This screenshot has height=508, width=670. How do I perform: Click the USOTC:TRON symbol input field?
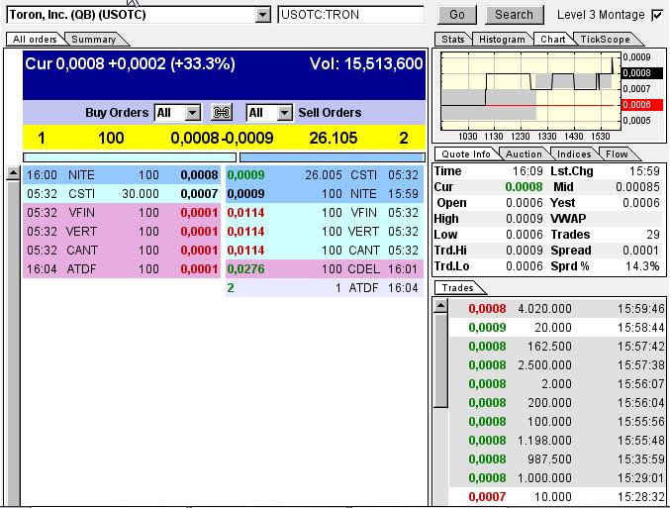(350, 15)
